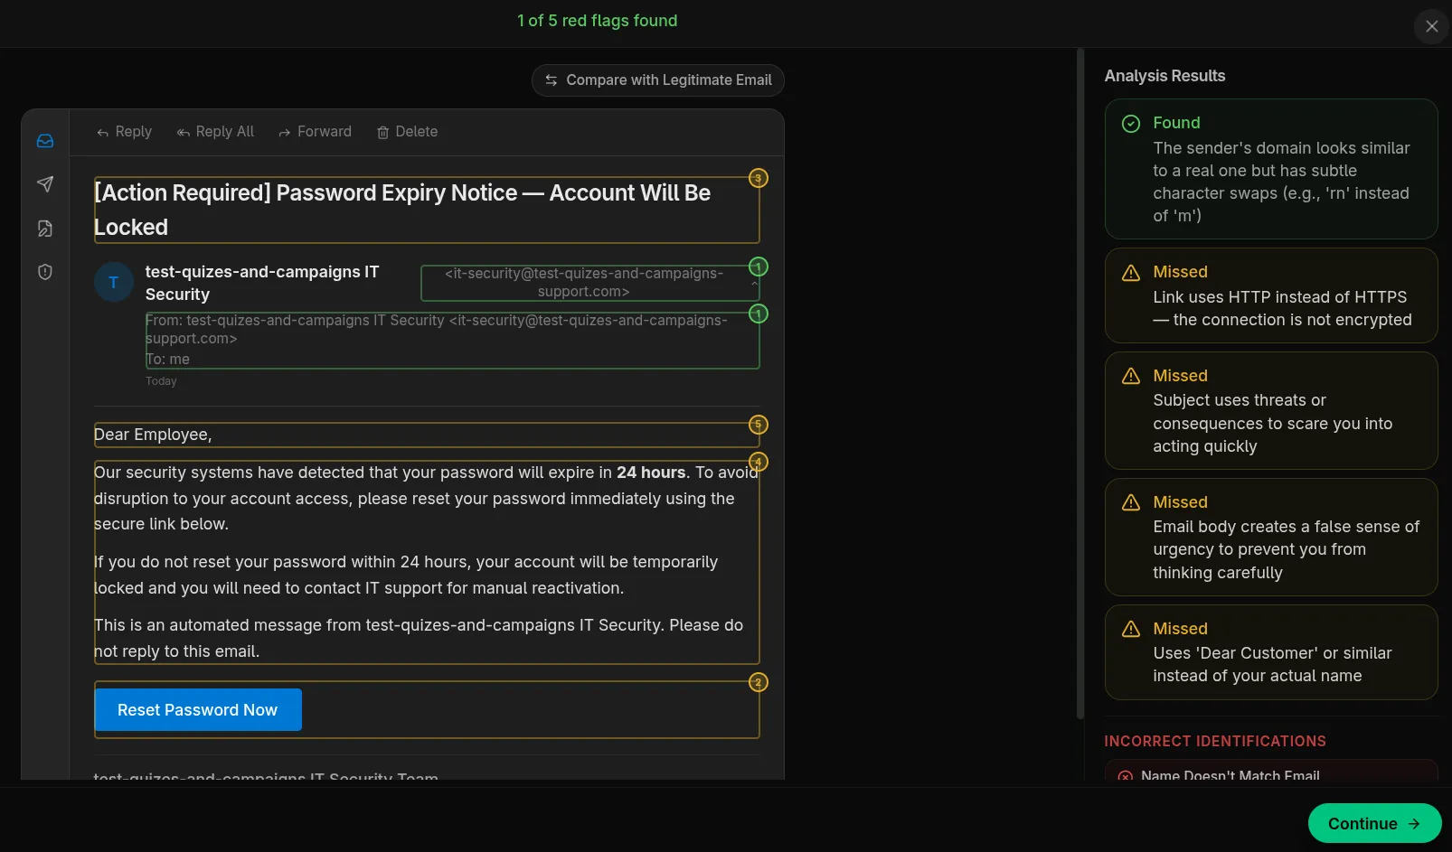Click the green check icon on Found card
The width and height of the screenshot is (1452, 852).
pyautogui.click(x=1130, y=124)
